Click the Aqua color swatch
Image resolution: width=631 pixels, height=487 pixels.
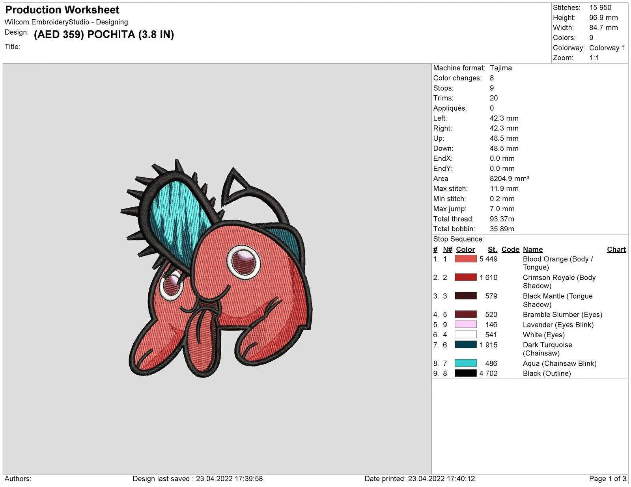[x=465, y=363]
